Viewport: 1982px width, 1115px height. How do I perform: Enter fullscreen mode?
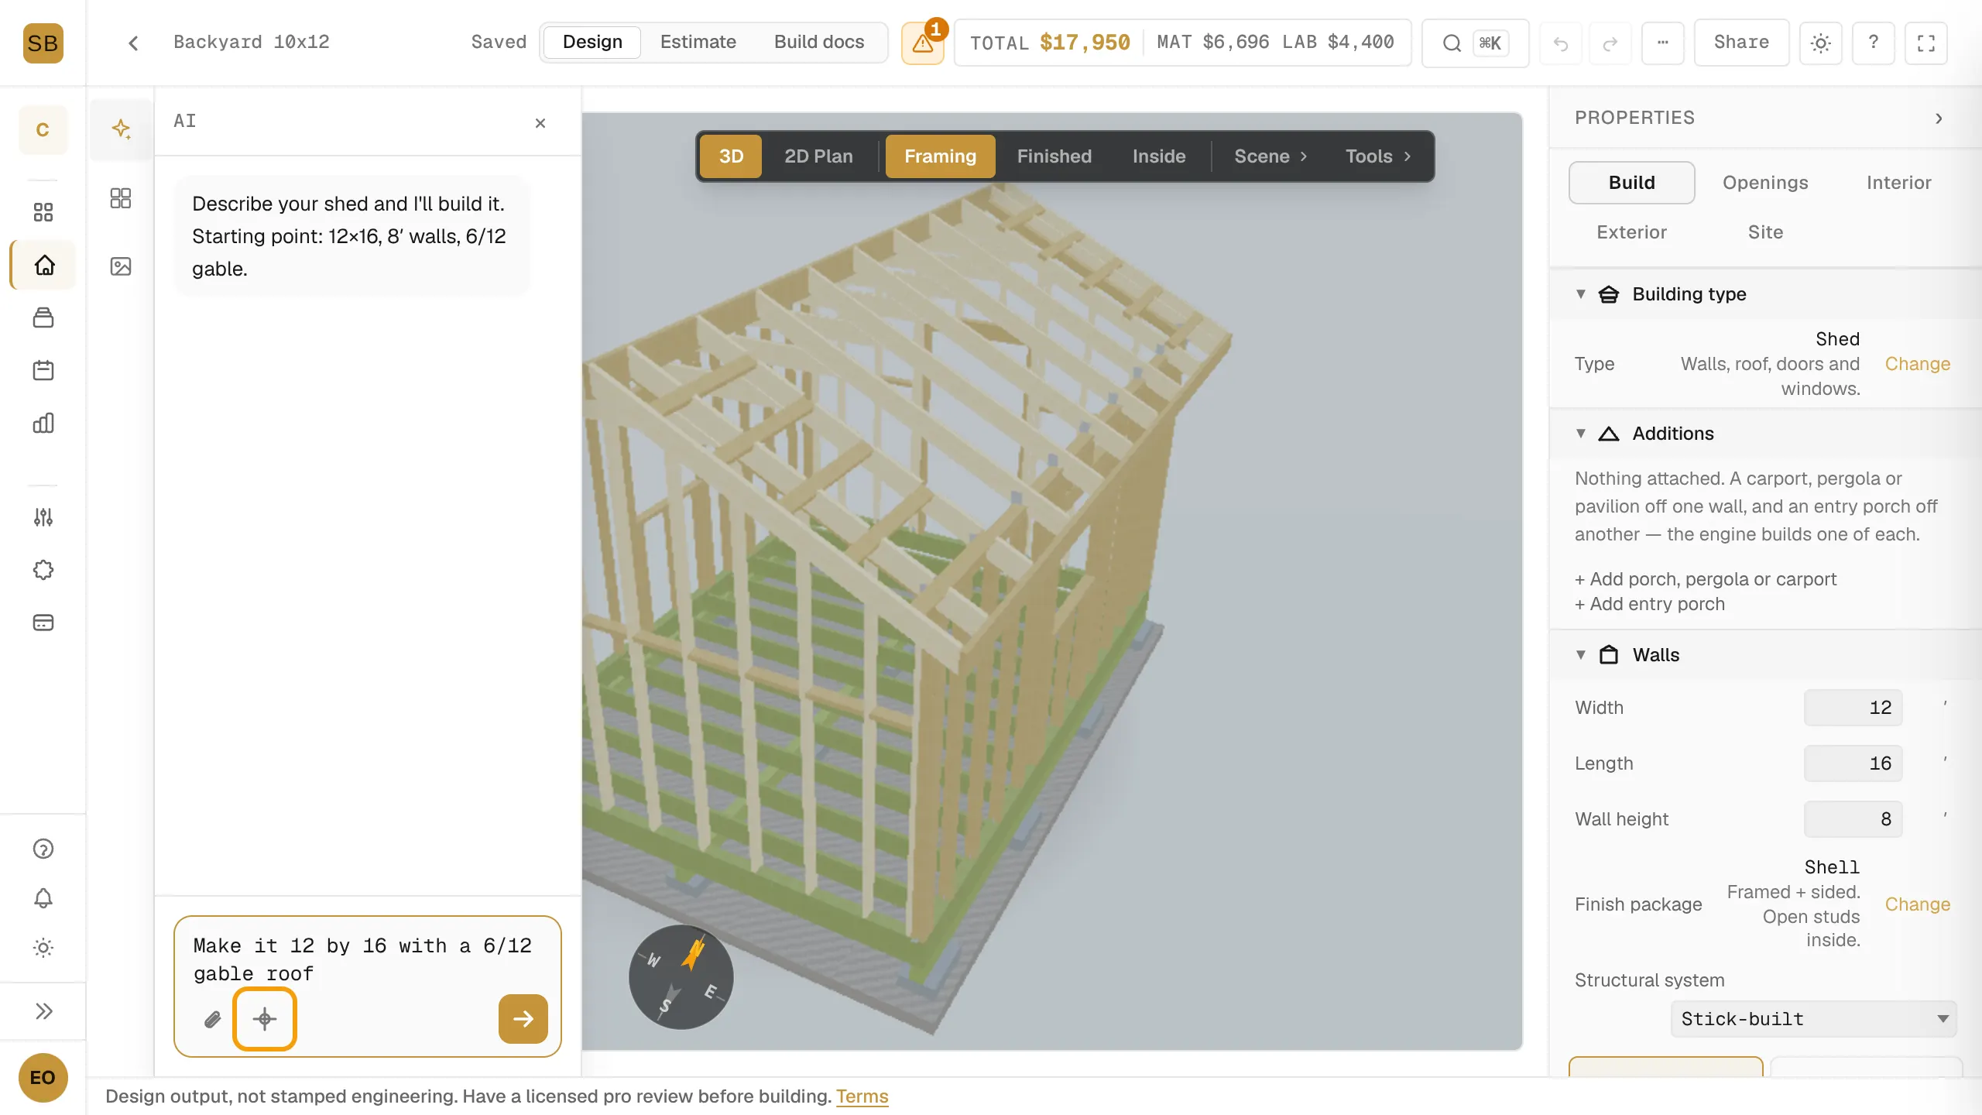point(1926,43)
